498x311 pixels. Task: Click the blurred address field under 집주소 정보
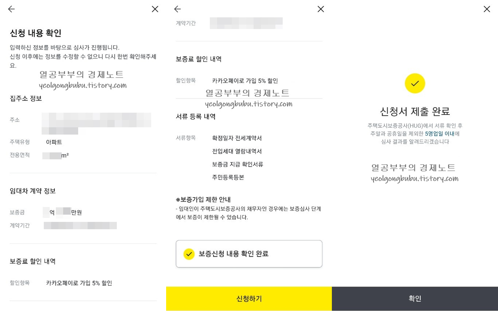[x=96, y=123]
